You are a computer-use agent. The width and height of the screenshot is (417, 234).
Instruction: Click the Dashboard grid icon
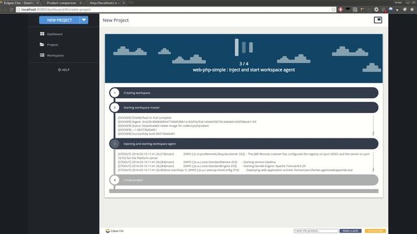click(42, 34)
